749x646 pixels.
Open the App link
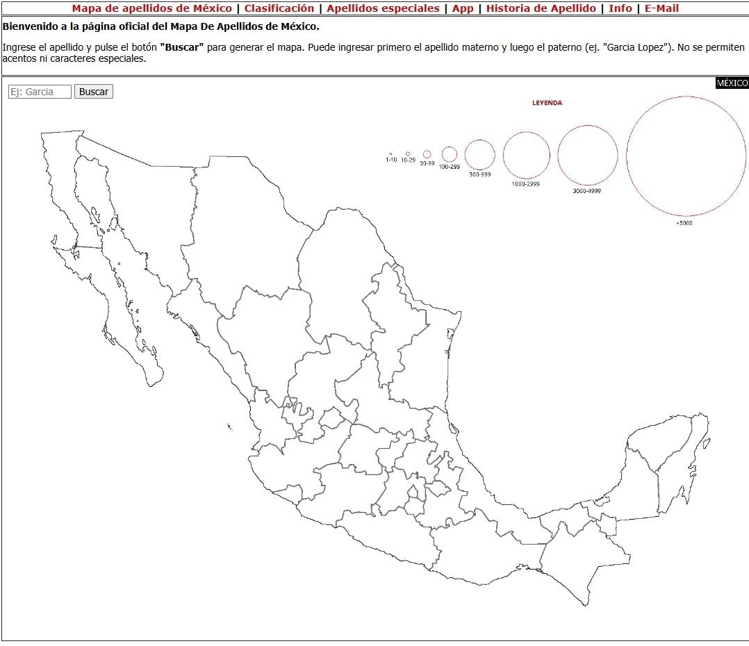pos(462,8)
